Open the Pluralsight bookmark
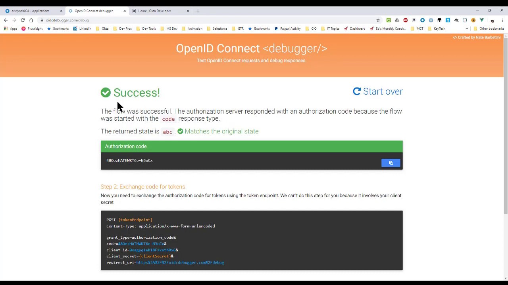Screen dimensions: 508x285 pos(32,28)
